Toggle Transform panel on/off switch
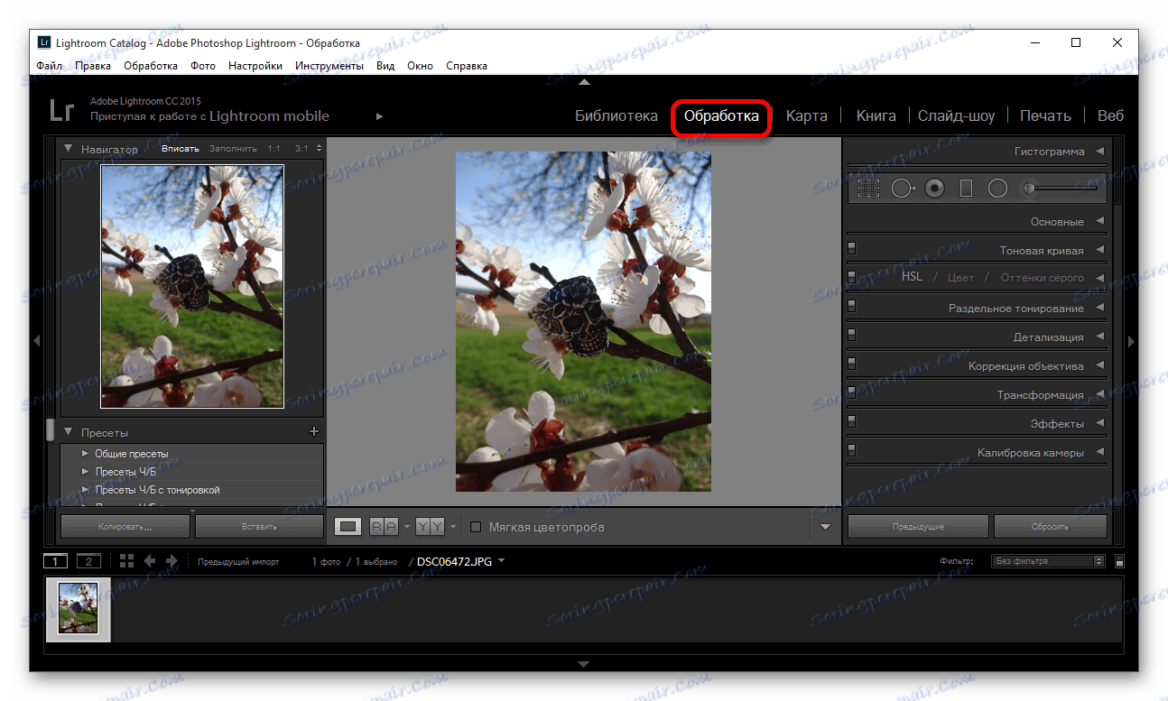1168x701 pixels. click(x=851, y=392)
